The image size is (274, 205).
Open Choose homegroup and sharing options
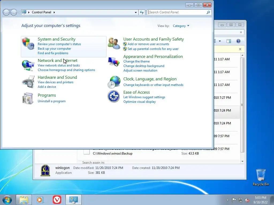click(66, 70)
